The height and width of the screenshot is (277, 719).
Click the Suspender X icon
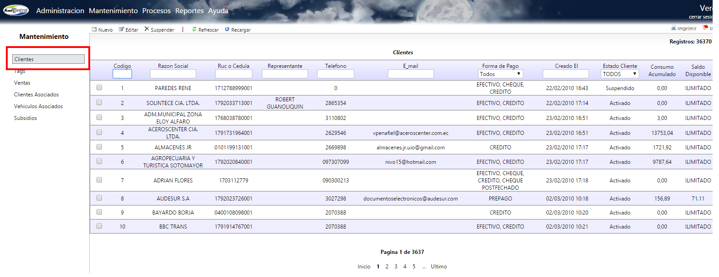coord(146,29)
